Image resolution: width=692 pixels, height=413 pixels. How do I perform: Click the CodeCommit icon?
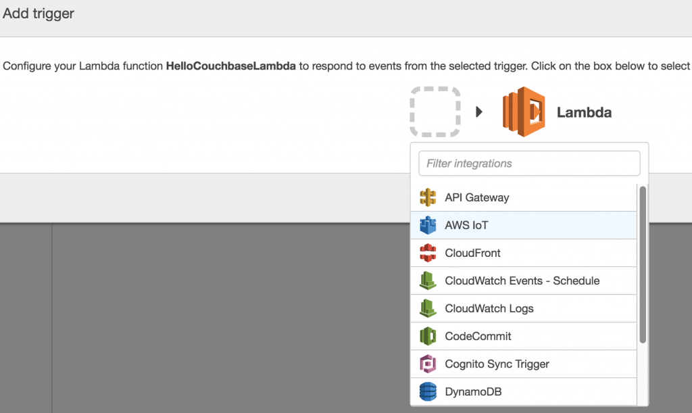click(428, 336)
